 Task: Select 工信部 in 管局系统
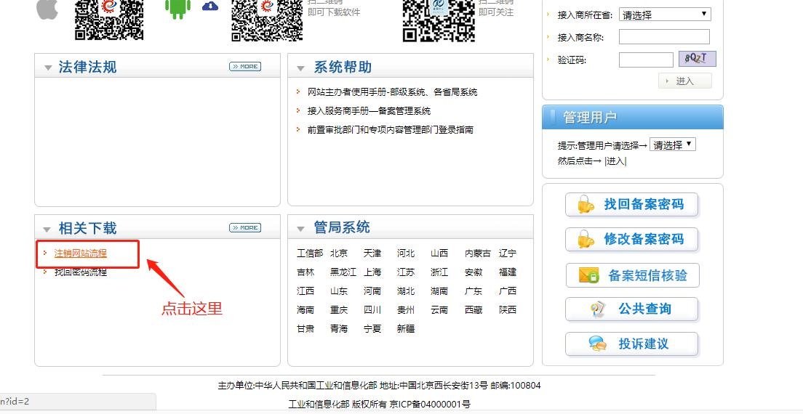coord(310,253)
